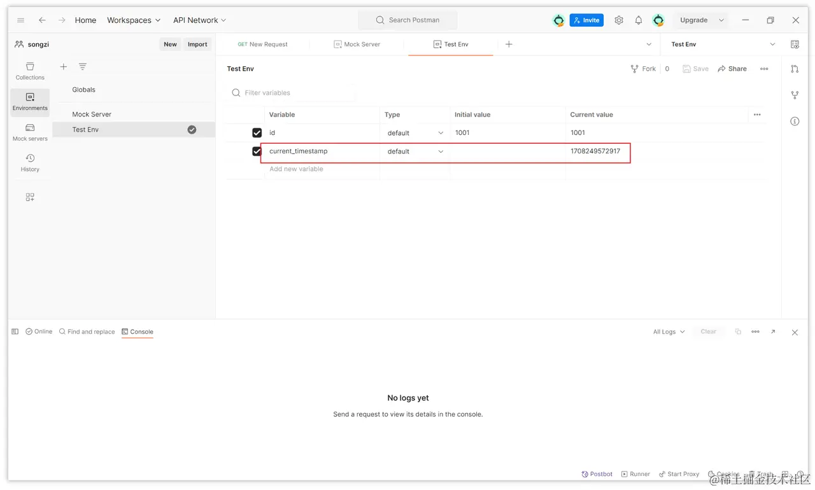Click the Invite button
This screenshot has height=490, width=815.
click(x=586, y=20)
